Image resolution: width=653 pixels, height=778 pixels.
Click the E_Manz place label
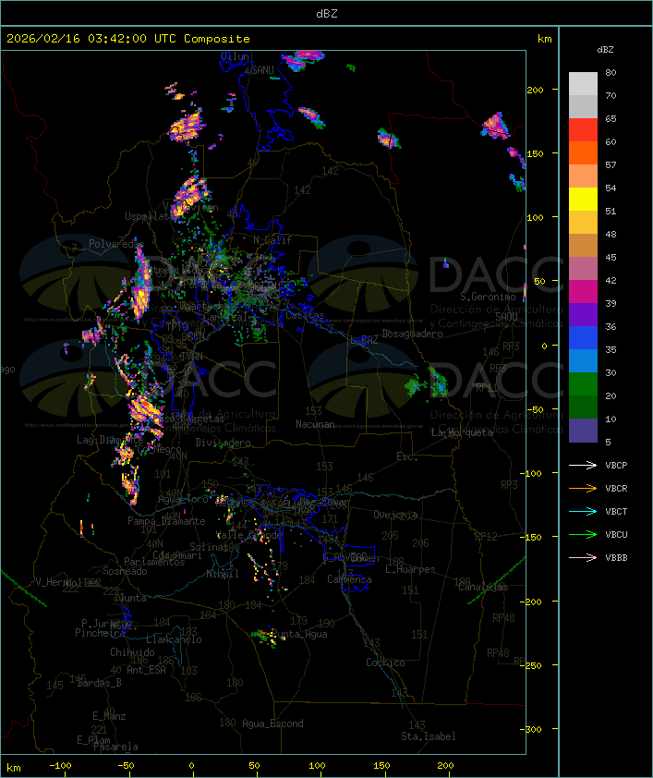coord(109,716)
